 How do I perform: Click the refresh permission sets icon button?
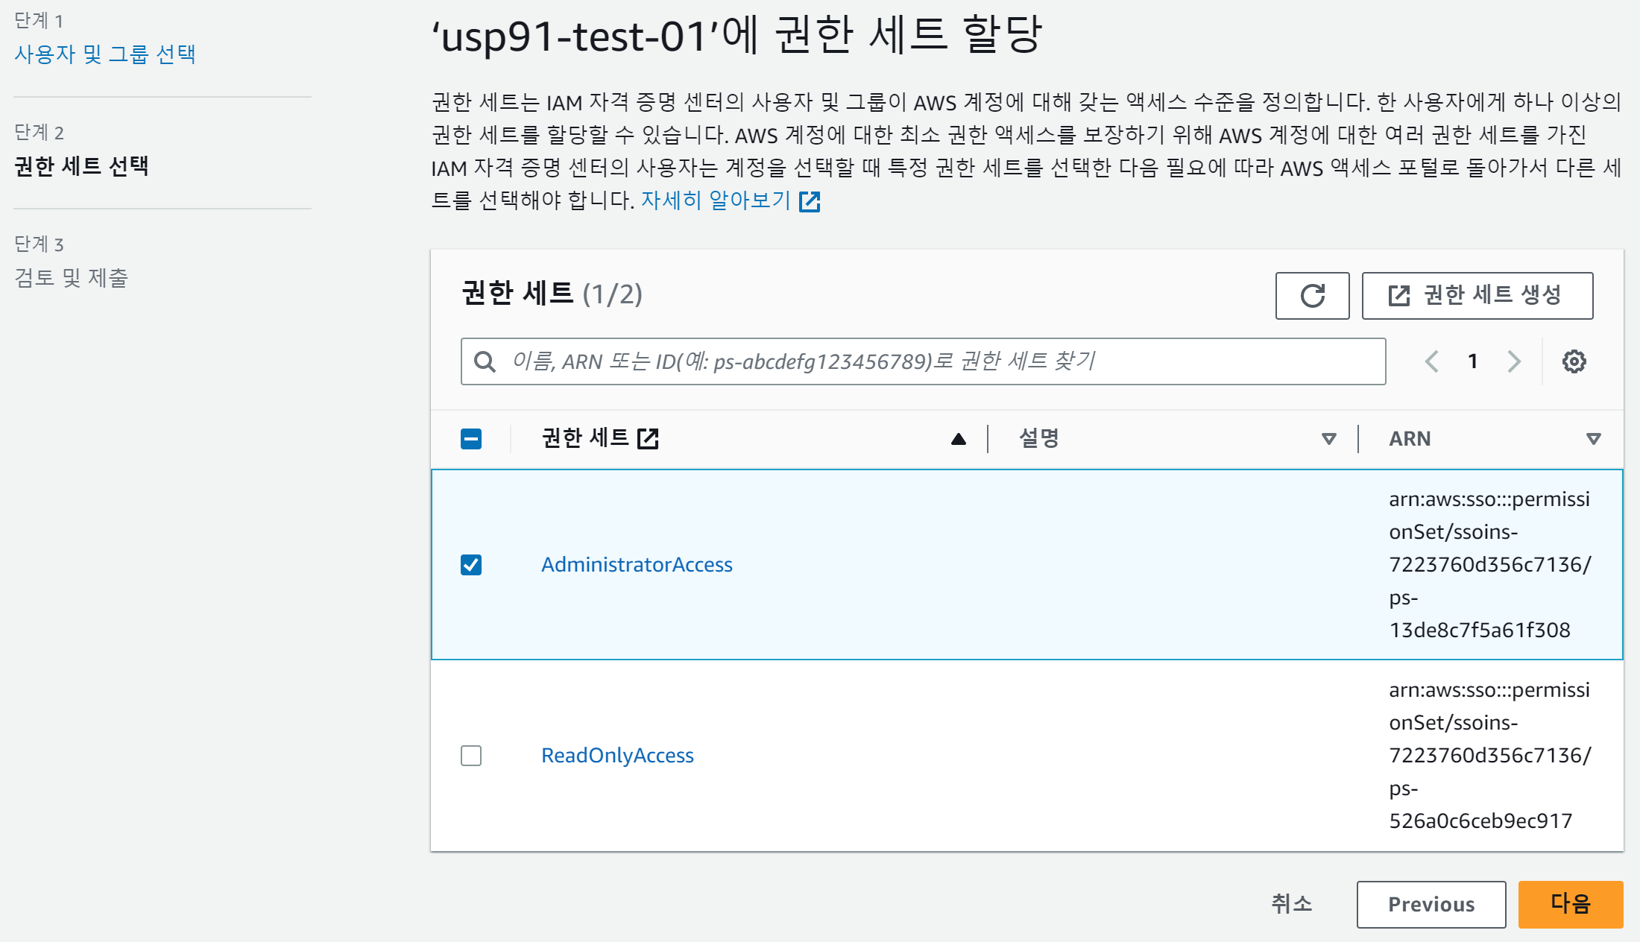pos(1312,296)
